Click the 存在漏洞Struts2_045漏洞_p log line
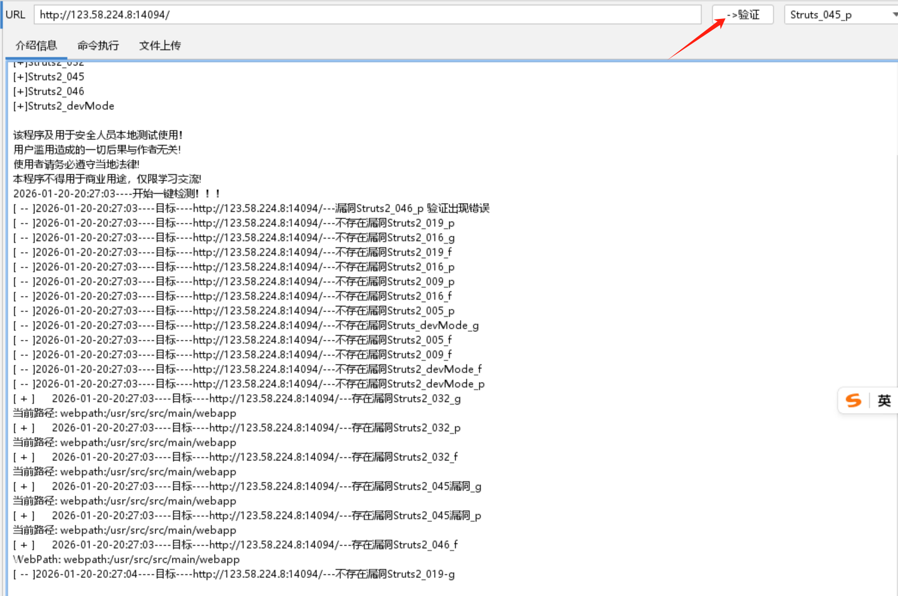 [247, 516]
